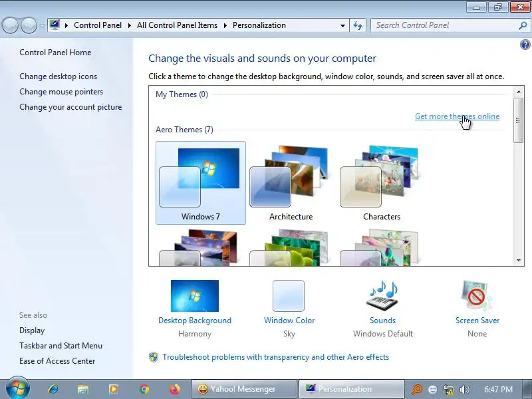Viewport: 532px width, 399px height.
Task: Click the address bar refresh button
Action: [358, 25]
